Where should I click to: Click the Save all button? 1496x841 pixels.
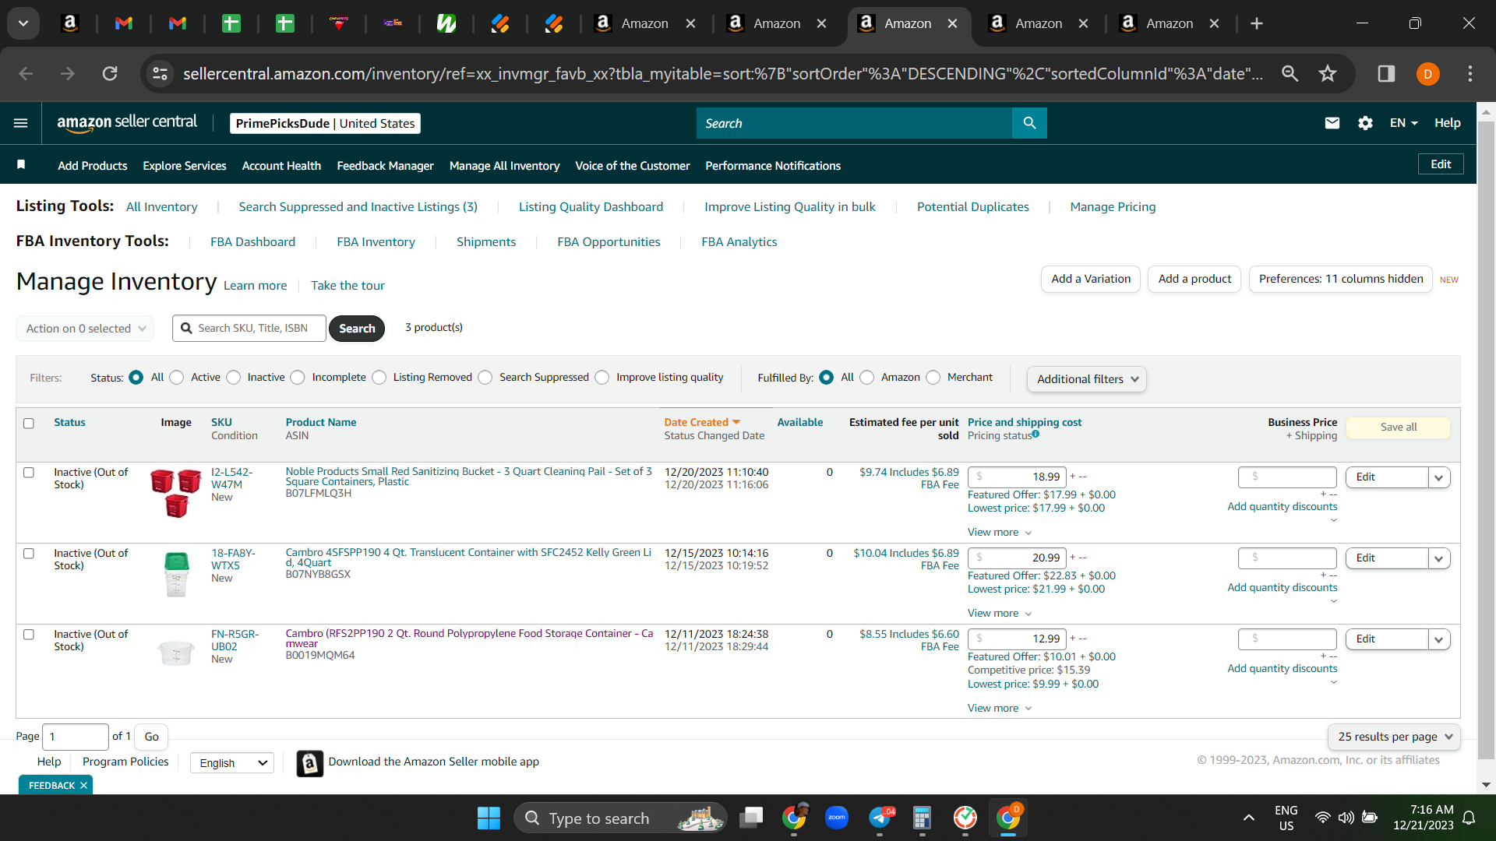tap(1399, 428)
